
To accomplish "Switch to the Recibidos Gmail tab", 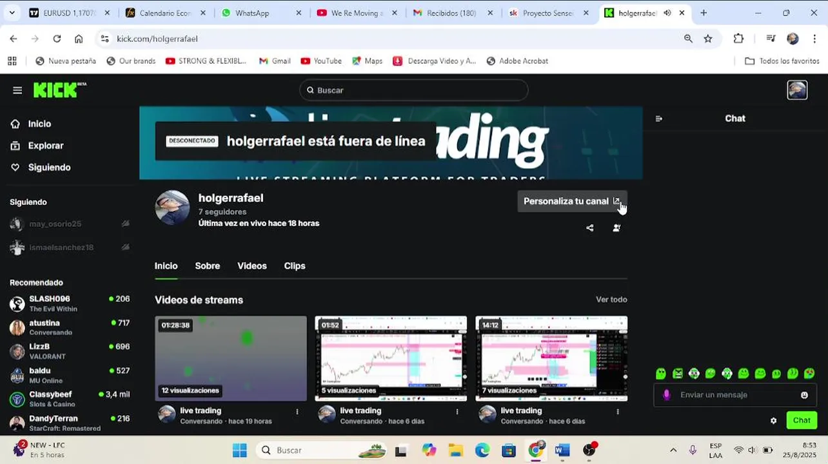I will coord(453,13).
